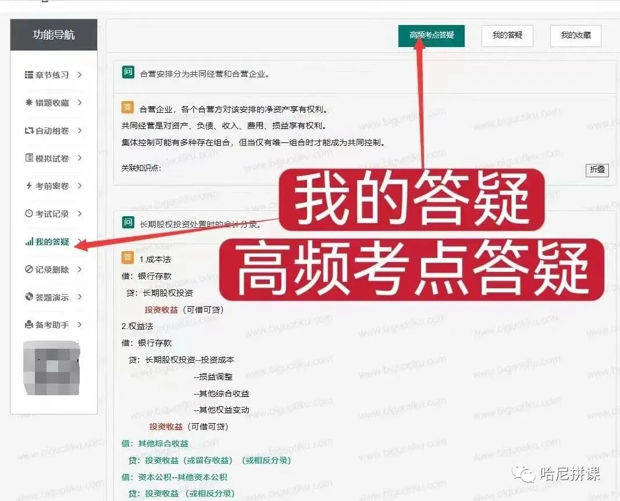Open the 我的收藏 tab
Image resolution: width=620 pixels, height=501 pixels.
[x=576, y=35]
